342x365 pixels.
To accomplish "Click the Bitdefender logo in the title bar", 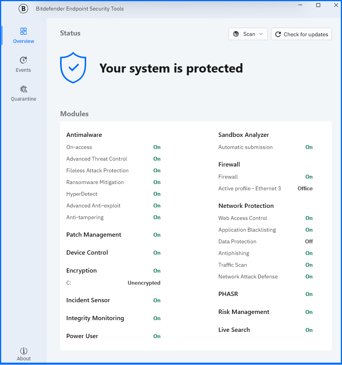I will pos(23,8).
